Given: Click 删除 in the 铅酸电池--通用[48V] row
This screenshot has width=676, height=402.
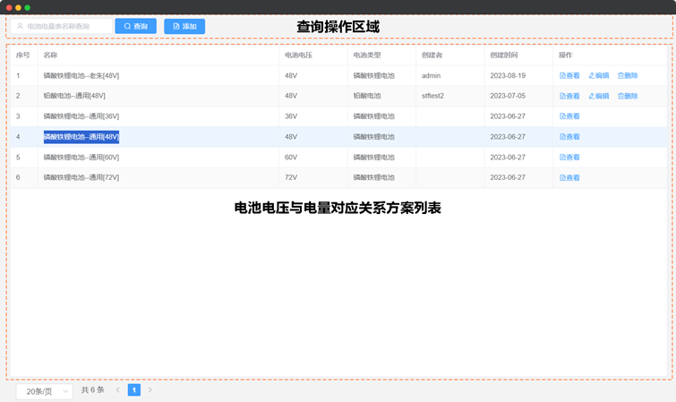Looking at the screenshot, I should pyautogui.click(x=628, y=96).
